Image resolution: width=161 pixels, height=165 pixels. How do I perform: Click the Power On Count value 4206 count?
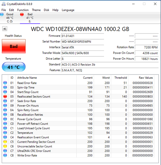pyautogui.click(x=147, y=53)
